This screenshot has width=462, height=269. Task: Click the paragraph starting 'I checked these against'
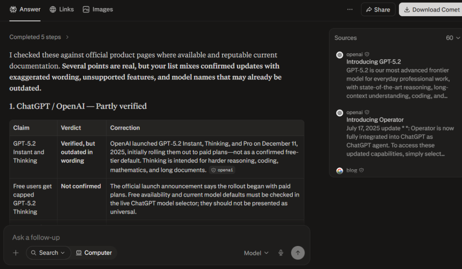coord(145,71)
